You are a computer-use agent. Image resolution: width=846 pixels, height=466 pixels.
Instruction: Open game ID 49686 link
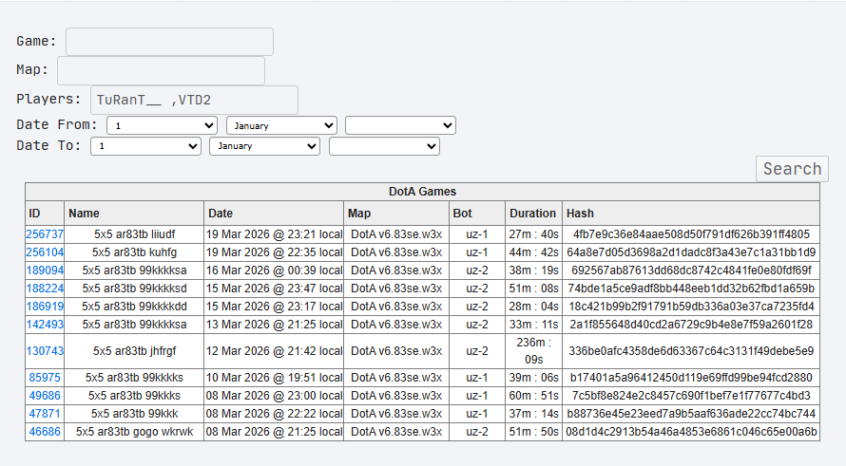pyautogui.click(x=45, y=396)
